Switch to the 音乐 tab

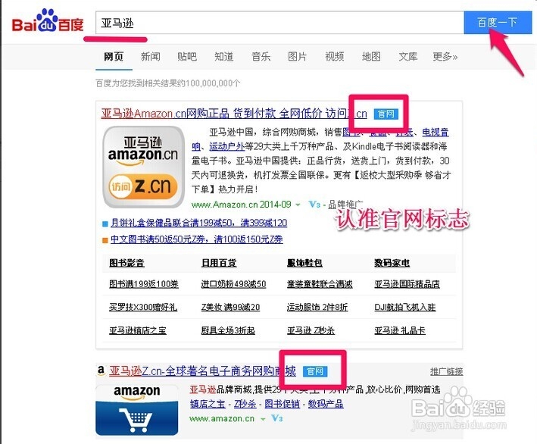(x=261, y=57)
